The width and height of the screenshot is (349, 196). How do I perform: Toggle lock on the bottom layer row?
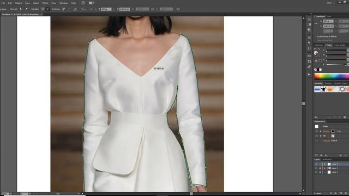(320, 172)
